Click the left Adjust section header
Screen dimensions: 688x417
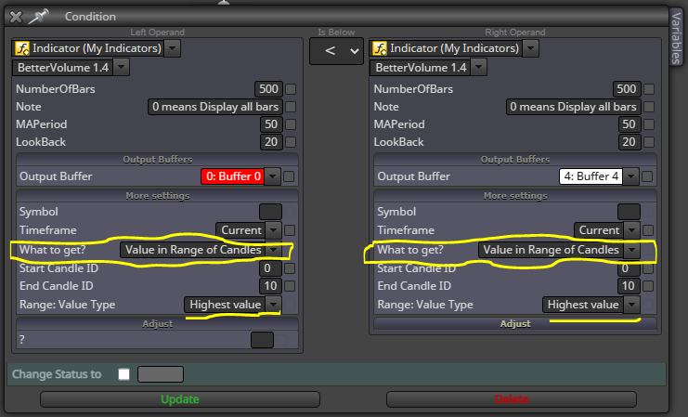pos(158,324)
